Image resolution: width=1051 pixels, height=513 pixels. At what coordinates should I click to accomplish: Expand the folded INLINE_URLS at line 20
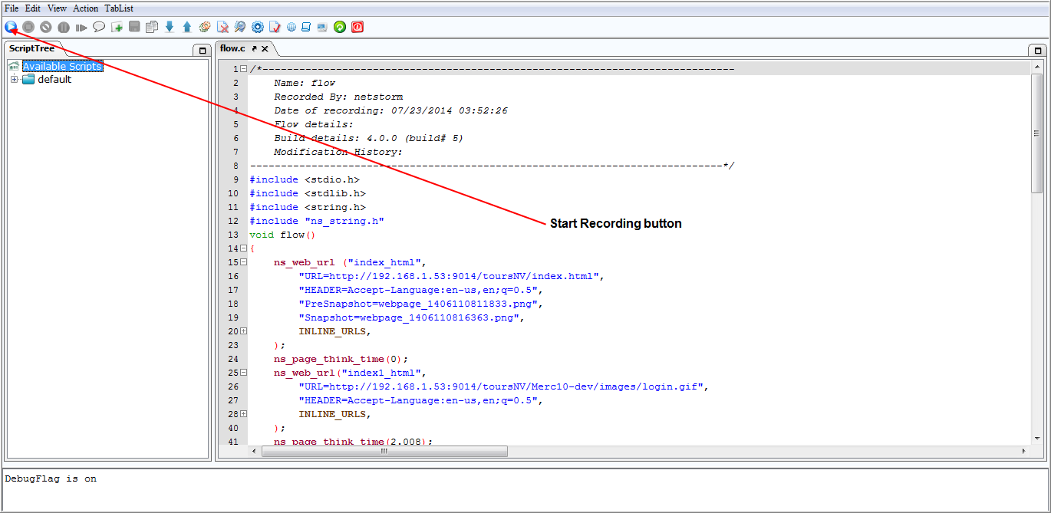243,331
